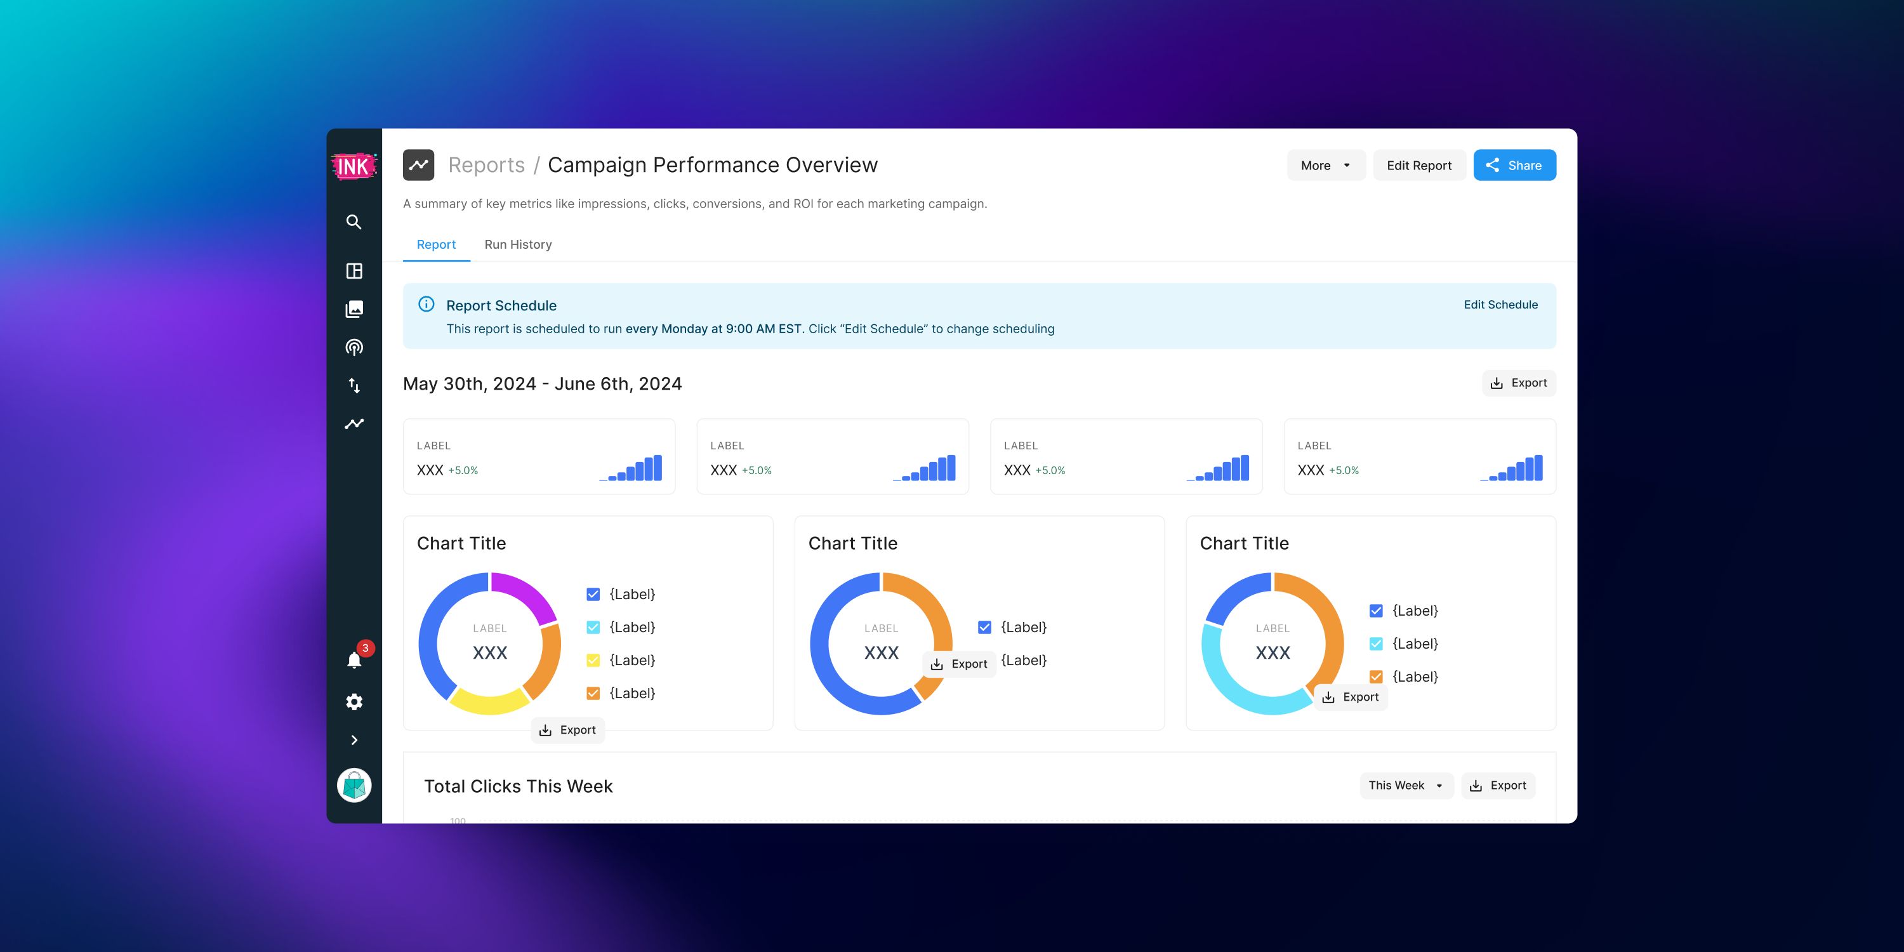This screenshot has height=952, width=1904.
Task: Click the search icon in sidebar
Action: pos(354,221)
